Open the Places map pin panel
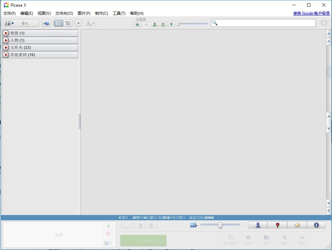Viewport: 332px width, 250px height. tap(277, 225)
